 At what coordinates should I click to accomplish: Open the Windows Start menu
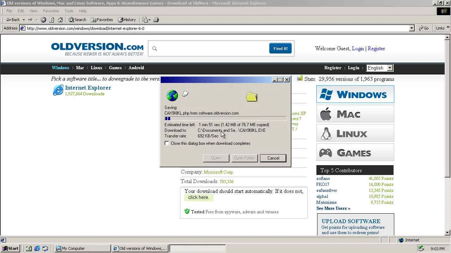click(x=10, y=248)
